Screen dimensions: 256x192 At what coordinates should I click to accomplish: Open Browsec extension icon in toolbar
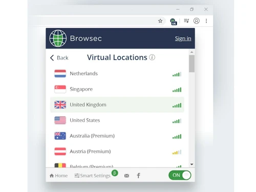(174, 22)
